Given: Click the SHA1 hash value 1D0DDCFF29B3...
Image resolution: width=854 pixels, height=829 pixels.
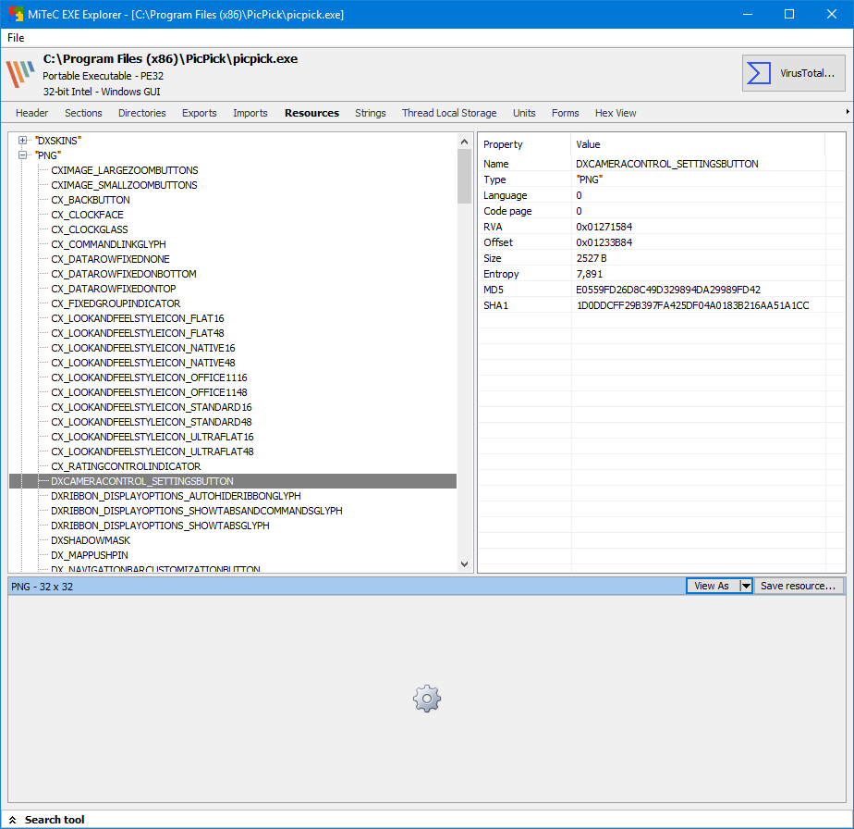Looking at the screenshot, I should tap(693, 305).
